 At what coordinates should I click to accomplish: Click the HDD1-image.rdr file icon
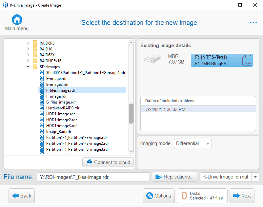[x=42, y=114]
